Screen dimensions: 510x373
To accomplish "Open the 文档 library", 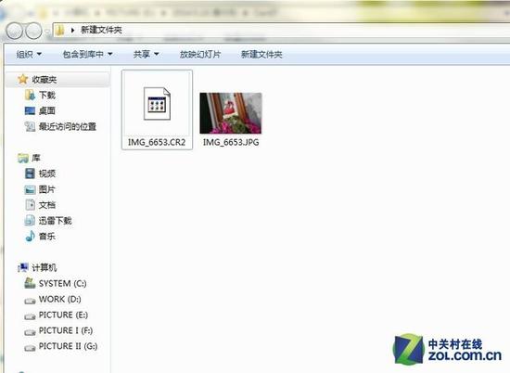I will point(47,205).
